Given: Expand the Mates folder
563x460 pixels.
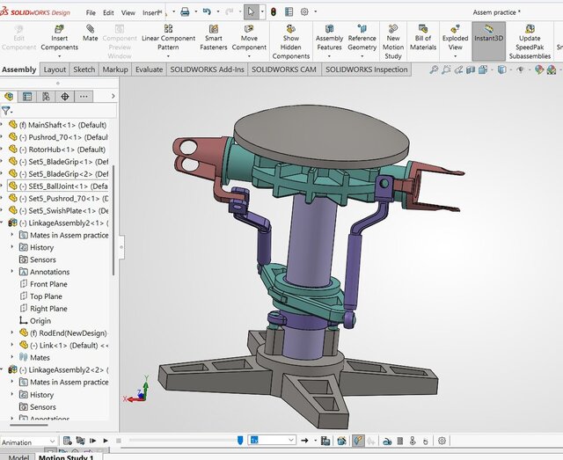Looking at the screenshot, I should 11,357.
